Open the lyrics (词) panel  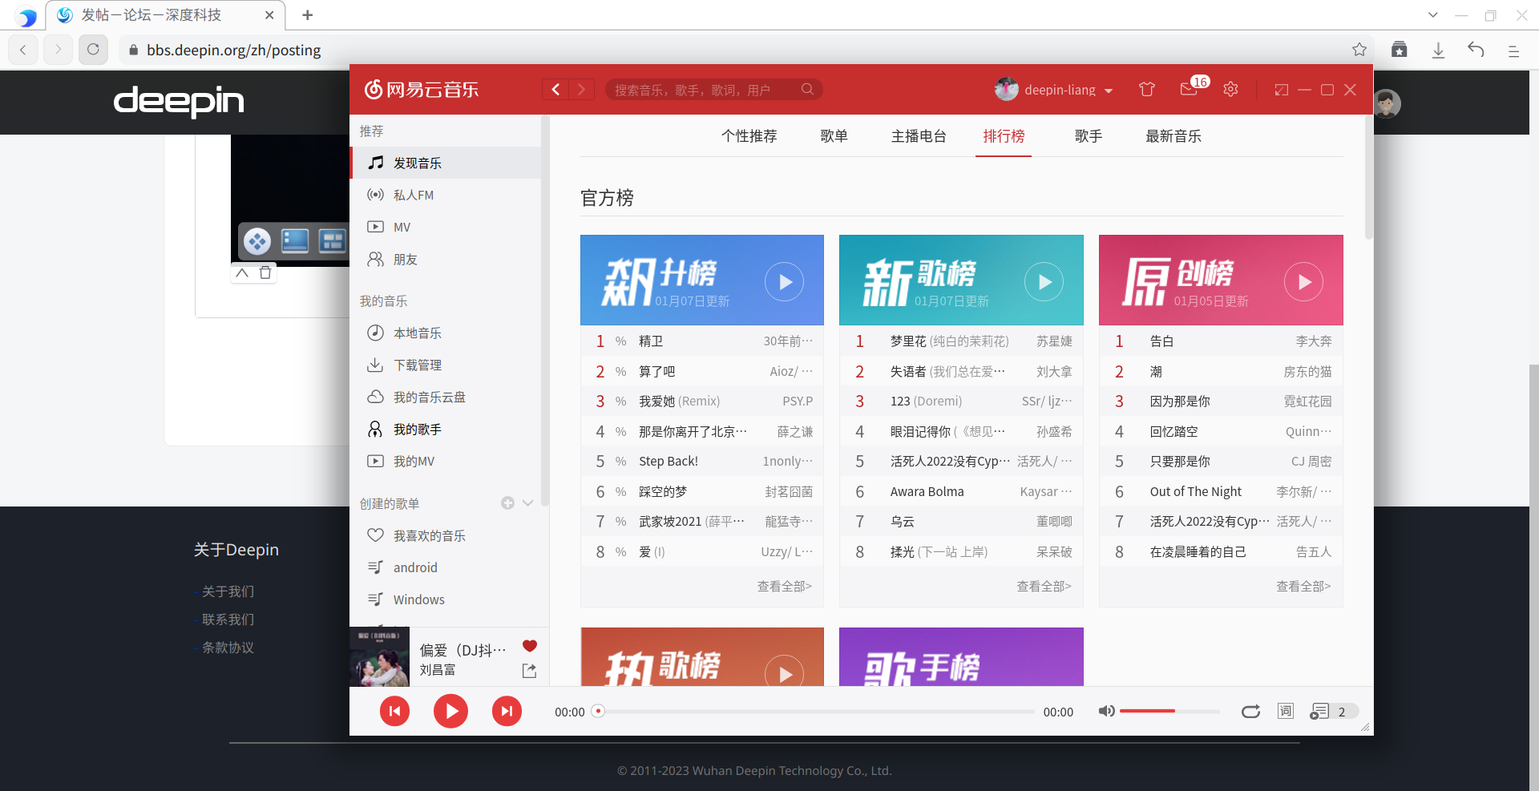(1284, 711)
